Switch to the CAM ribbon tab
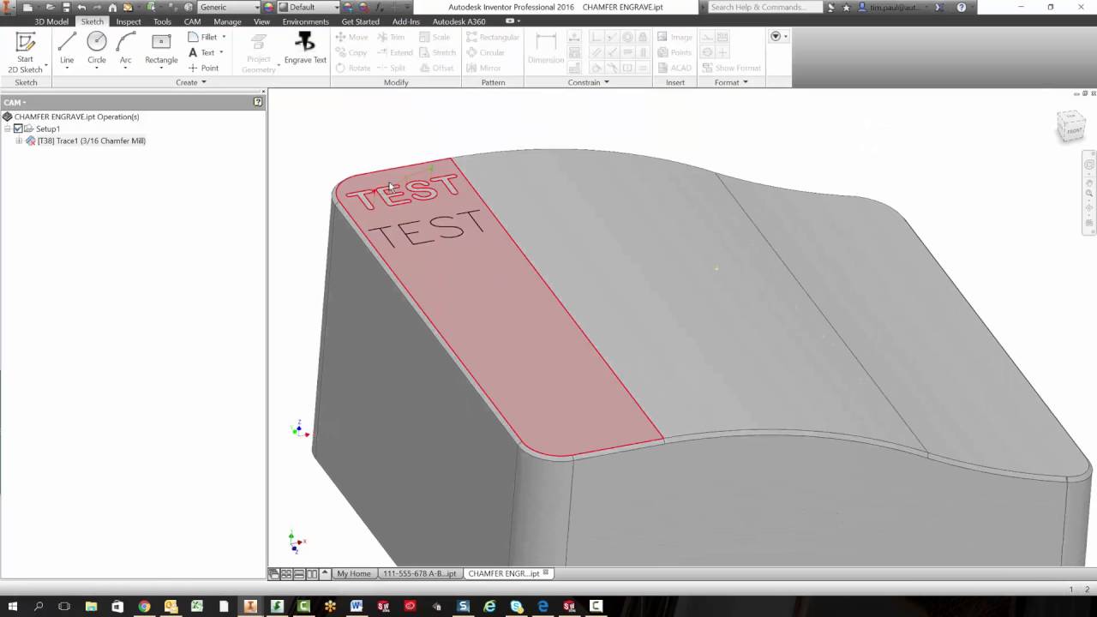Screen dimensions: 1097x617 192,21
